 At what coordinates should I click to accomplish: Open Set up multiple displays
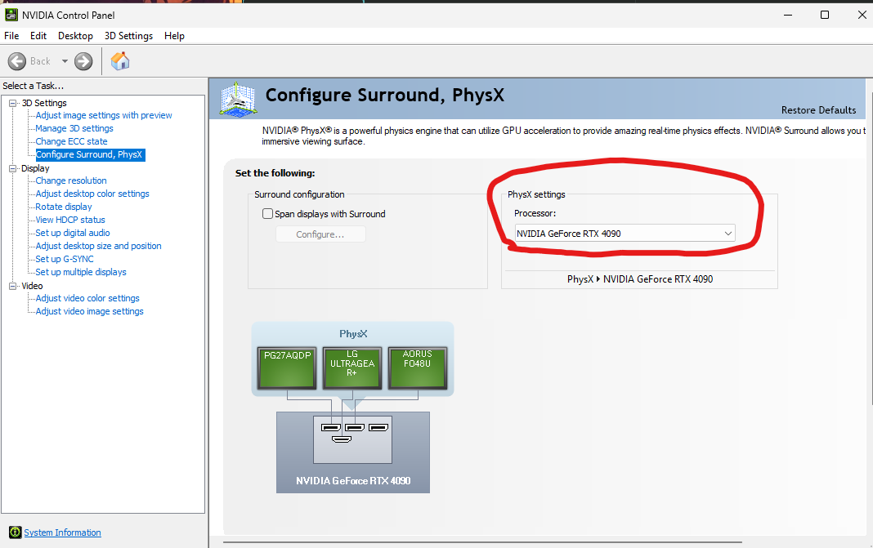[81, 272]
